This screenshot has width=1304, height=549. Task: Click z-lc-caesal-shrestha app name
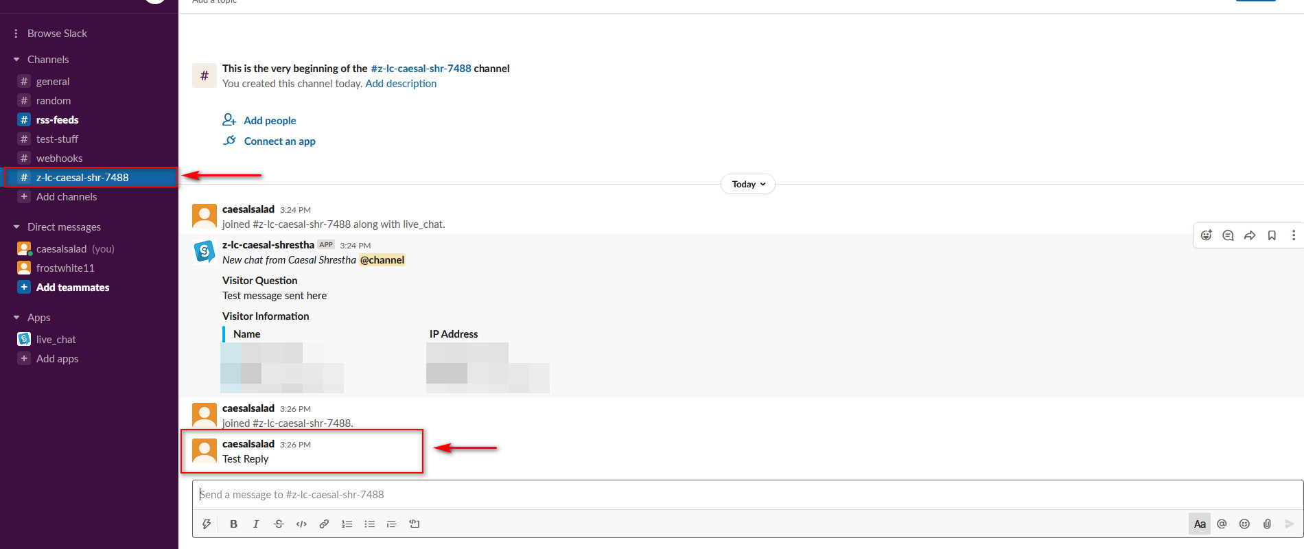tap(268, 245)
